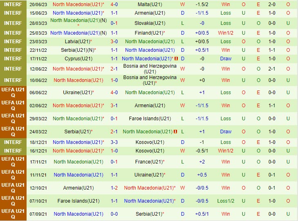Click red card icon in Cyprus(U21) row

(176, 59)
